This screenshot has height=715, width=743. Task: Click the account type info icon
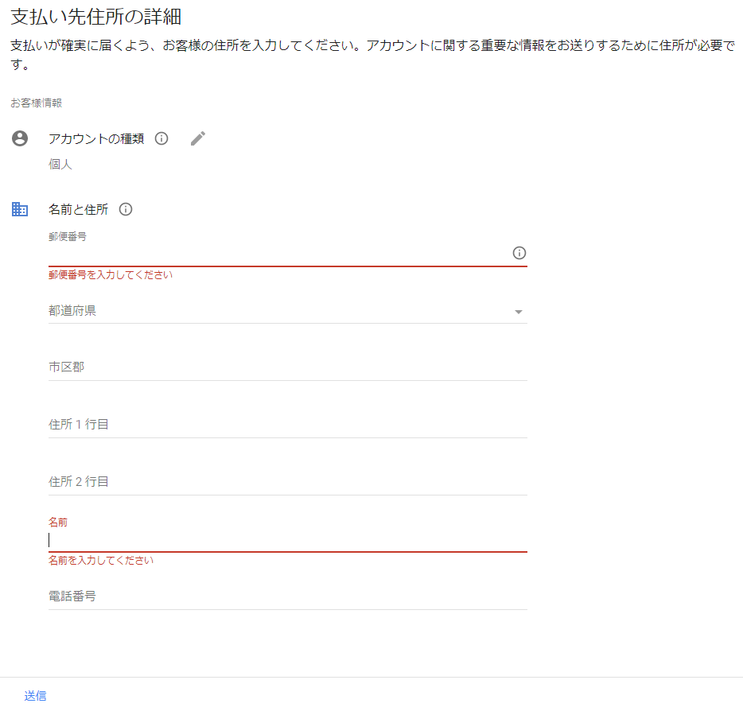click(x=161, y=138)
